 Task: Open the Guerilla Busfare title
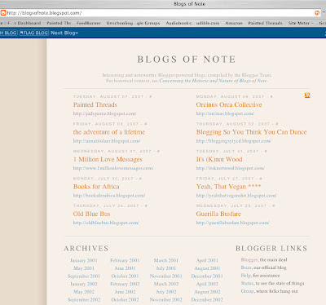coord(218,214)
